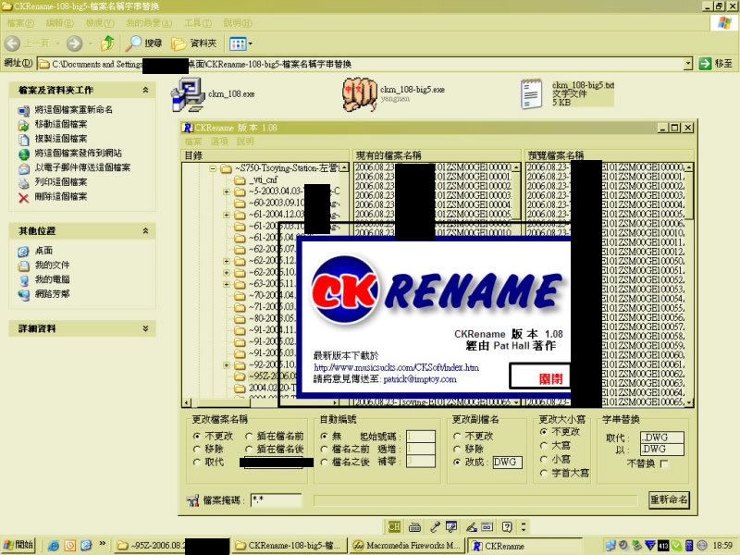This screenshot has width=740, height=555.
Task: Choose 檔名之後 under 自動編號
Action: (325, 462)
